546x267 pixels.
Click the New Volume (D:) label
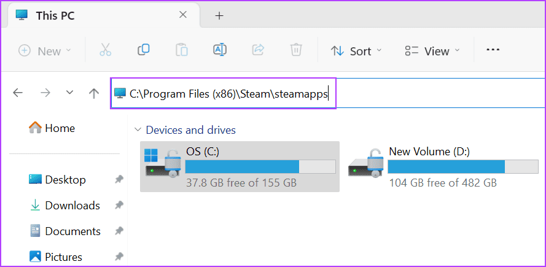(429, 152)
